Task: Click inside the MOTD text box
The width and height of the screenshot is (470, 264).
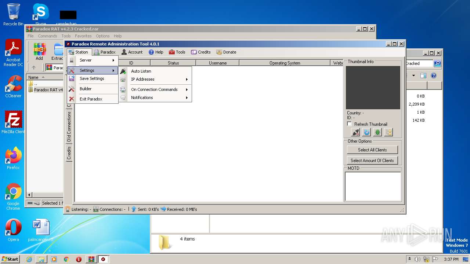Action: (373, 186)
